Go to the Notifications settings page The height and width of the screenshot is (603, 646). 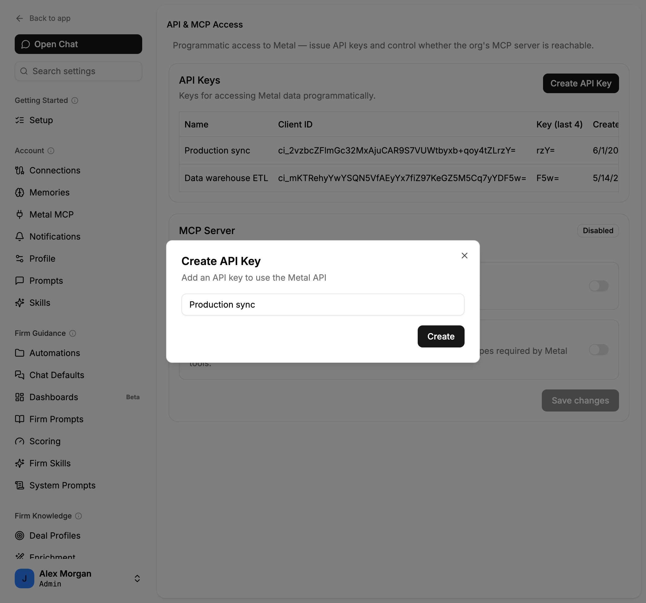click(x=55, y=237)
